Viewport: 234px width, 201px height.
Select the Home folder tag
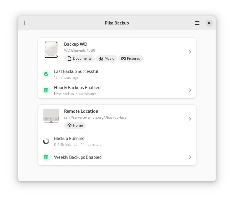click(x=75, y=125)
